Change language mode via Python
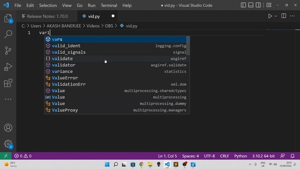Image resolution: width=300 pixels, height=169 pixels. (240, 156)
